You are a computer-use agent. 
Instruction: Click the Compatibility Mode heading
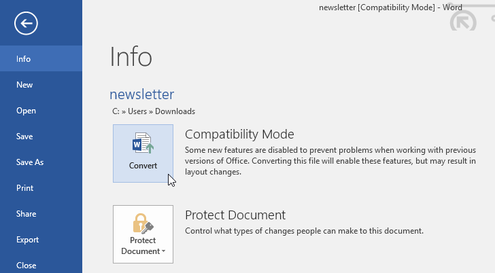[x=239, y=134]
